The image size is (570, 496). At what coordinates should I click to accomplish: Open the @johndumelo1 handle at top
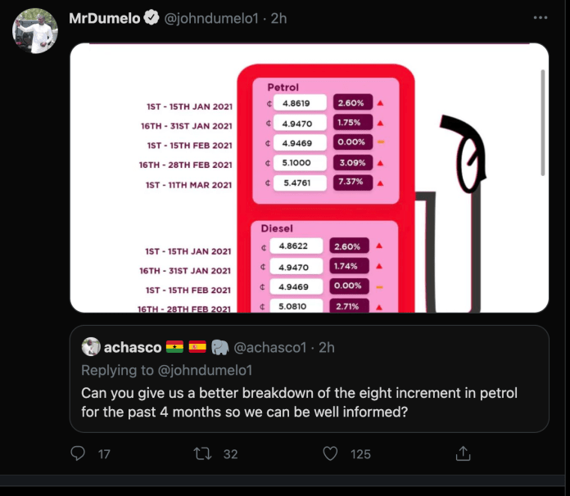pos(211,18)
